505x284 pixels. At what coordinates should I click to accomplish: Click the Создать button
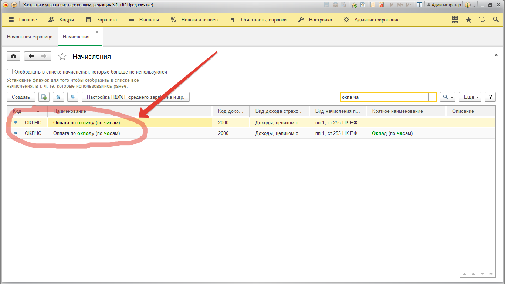pos(21,97)
